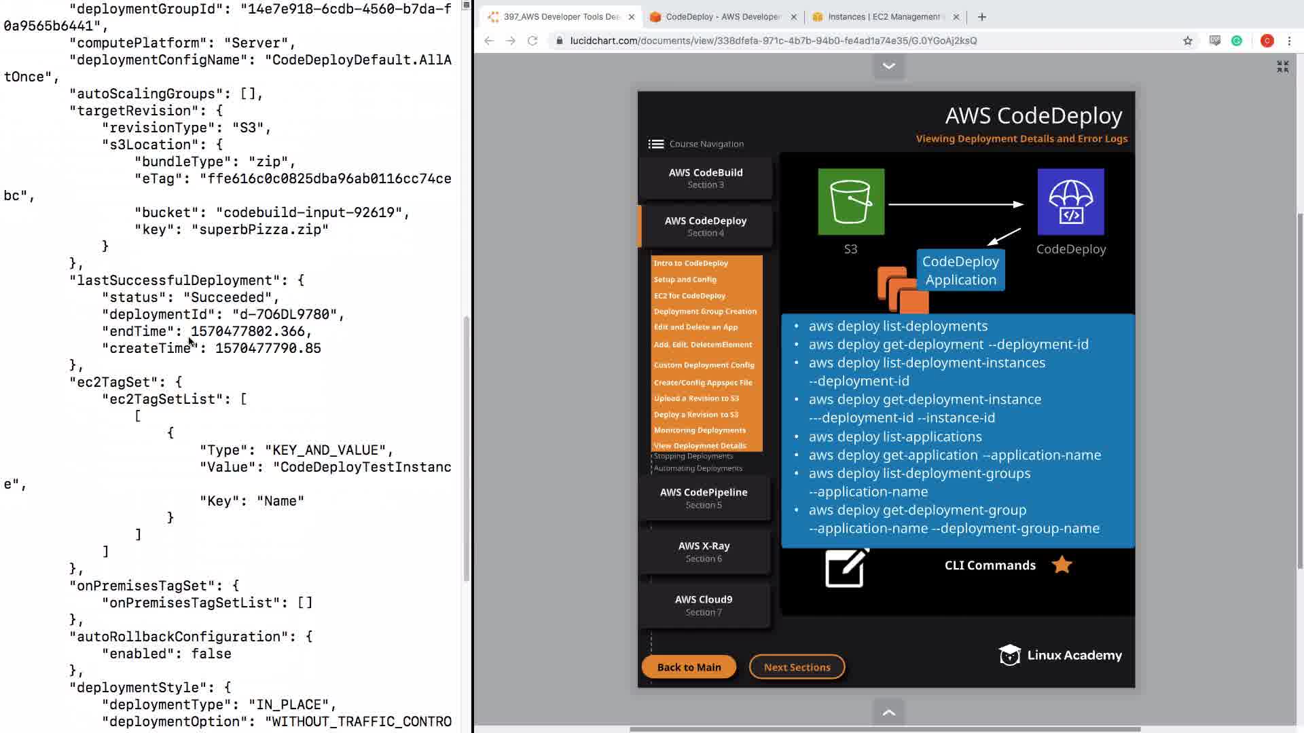Open the AWS CodePipeline Section 5 item
This screenshot has width=1304, height=733.
[x=704, y=498]
